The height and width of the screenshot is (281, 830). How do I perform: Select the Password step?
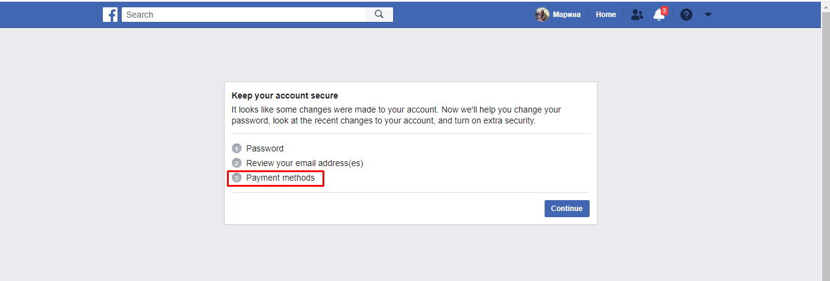click(265, 148)
